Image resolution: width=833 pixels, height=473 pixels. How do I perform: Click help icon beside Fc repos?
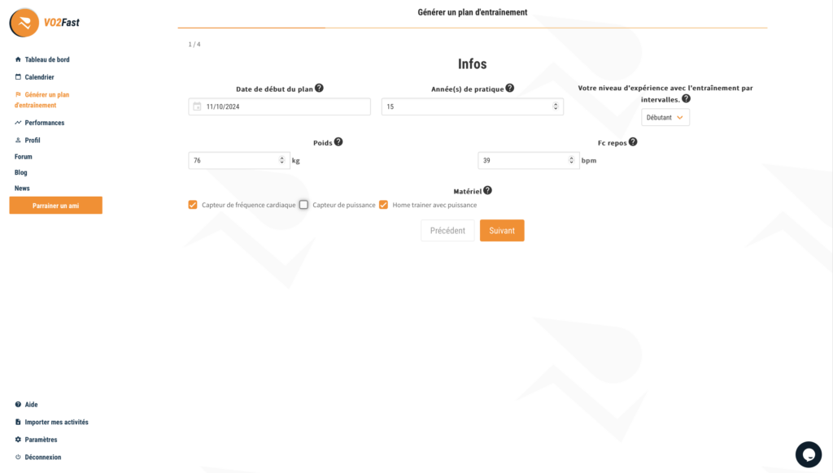click(x=633, y=141)
